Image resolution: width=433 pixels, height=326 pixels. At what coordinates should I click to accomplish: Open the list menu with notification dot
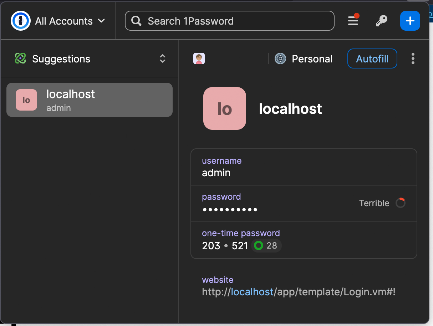tap(353, 21)
